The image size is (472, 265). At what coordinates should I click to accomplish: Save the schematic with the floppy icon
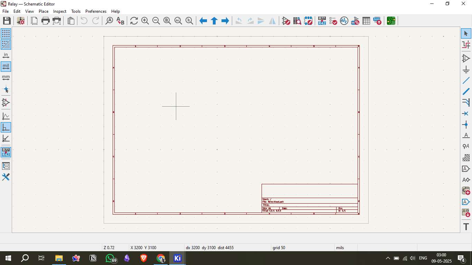point(7,21)
